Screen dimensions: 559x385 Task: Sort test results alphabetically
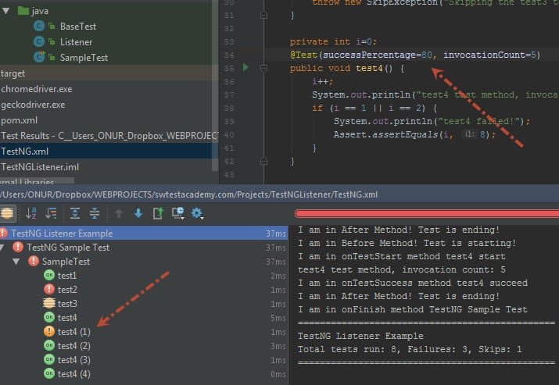coord(31,213)
